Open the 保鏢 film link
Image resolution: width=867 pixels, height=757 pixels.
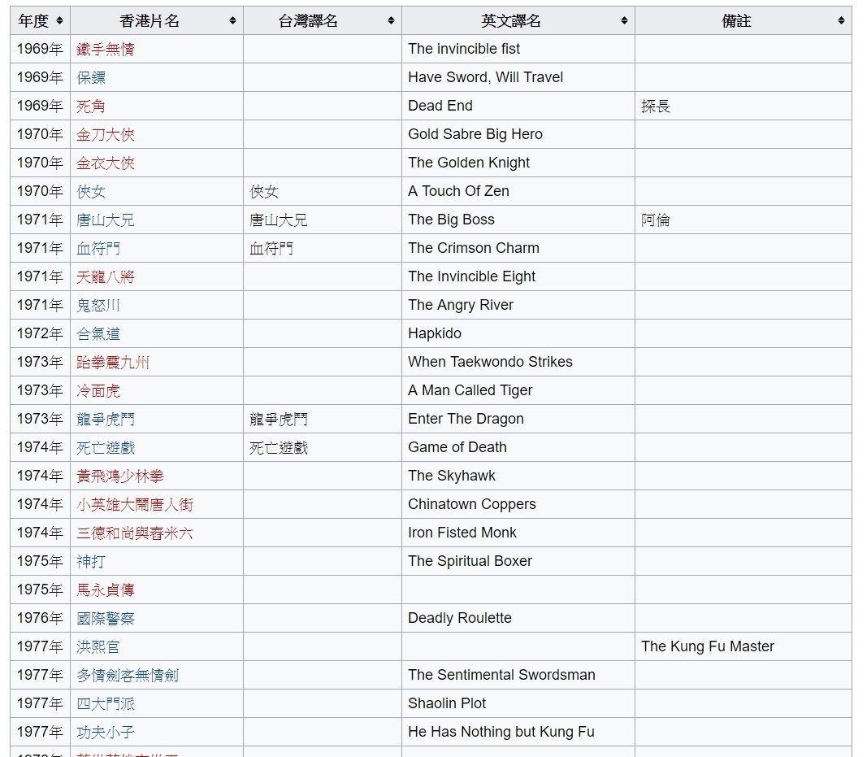91,78
